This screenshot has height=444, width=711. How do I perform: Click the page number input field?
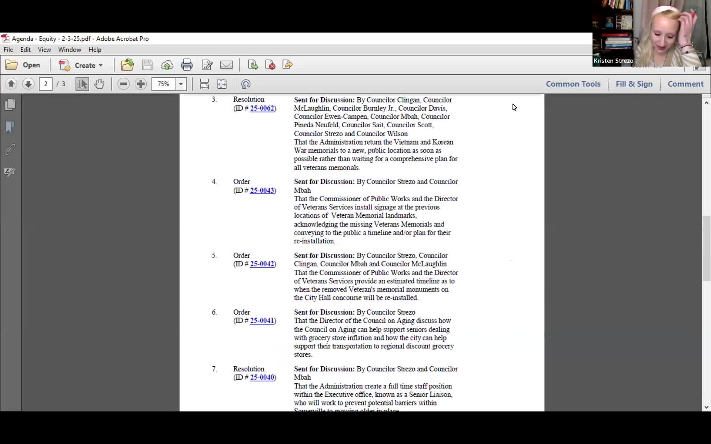coord(46,84)
